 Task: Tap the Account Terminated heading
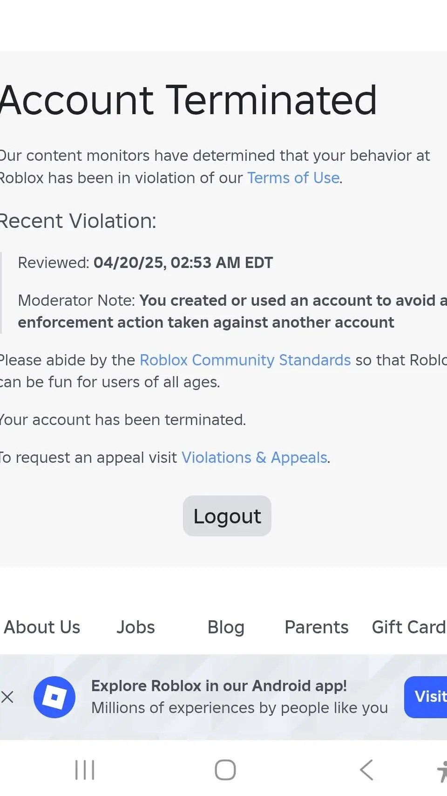point(189,100)
